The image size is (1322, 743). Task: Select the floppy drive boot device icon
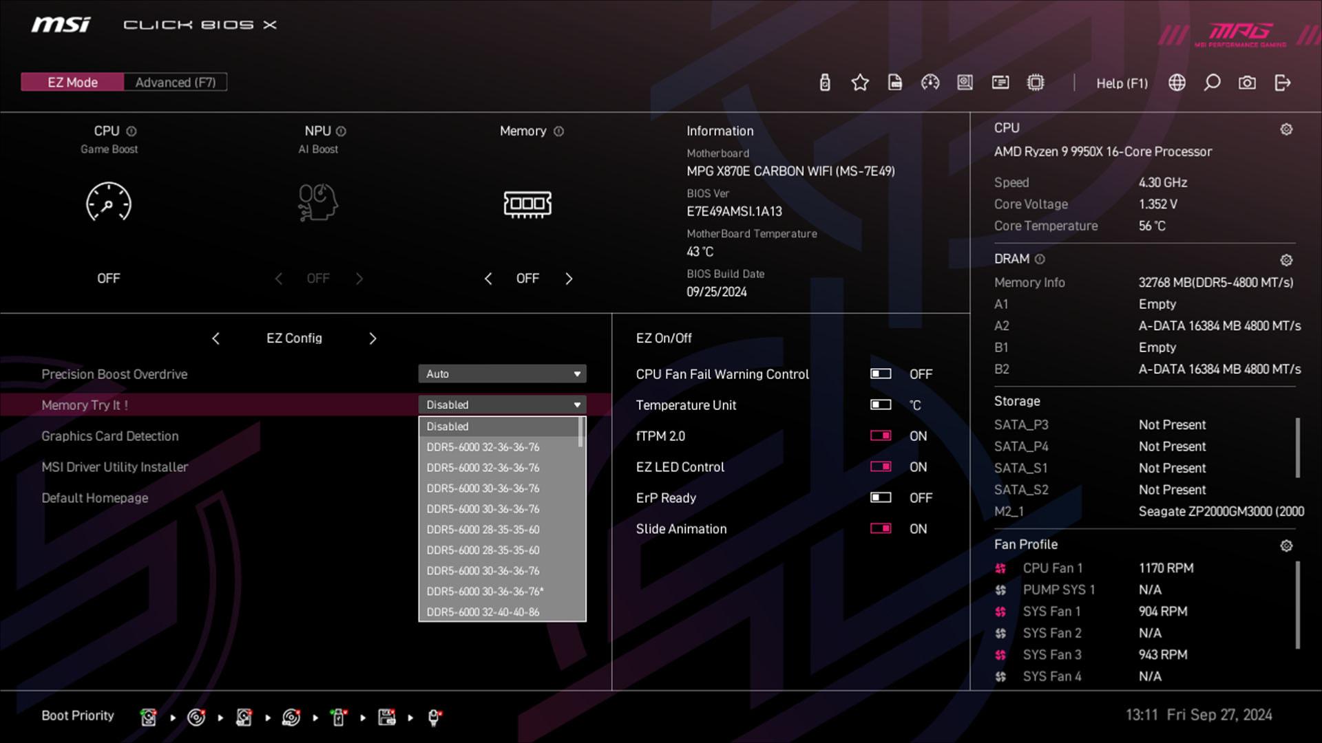(387, 718)
